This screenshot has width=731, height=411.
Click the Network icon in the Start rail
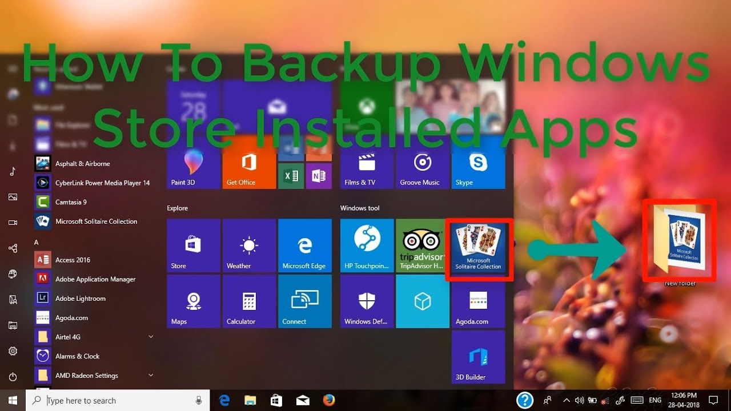coord(13,248)
